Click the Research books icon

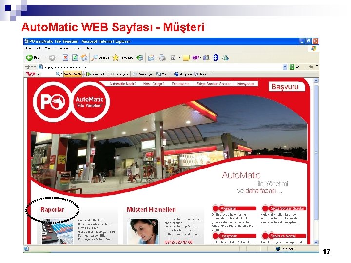[x=206, y=57]
